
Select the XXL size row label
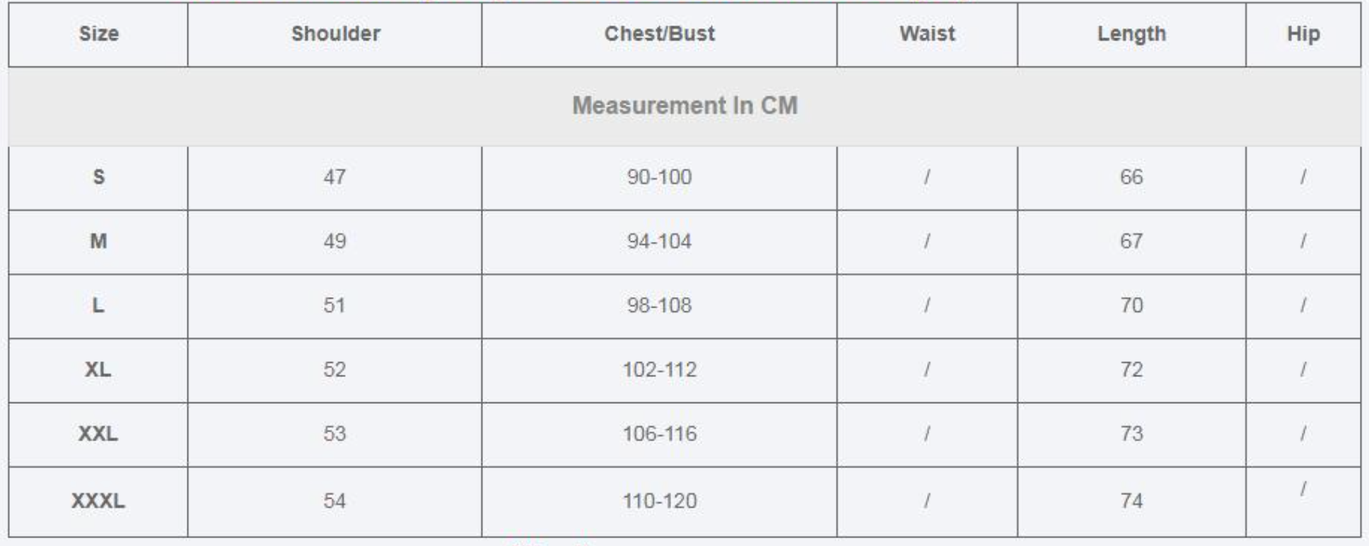98,434
